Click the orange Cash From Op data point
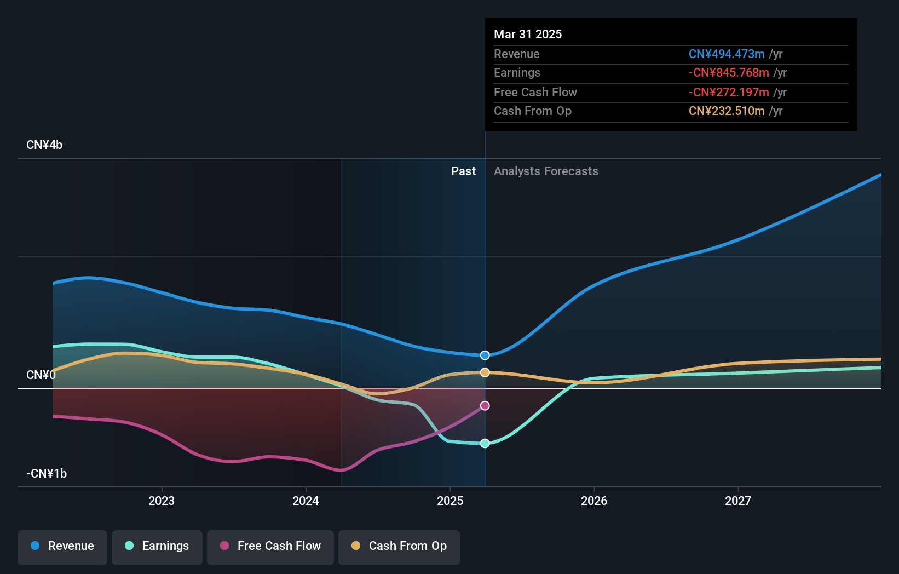The image size is (899, 574). coord(485,372)
